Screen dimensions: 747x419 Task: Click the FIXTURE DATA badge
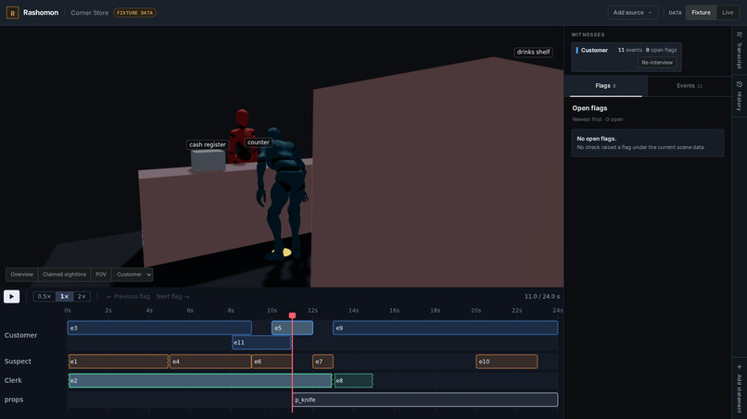click(134, 13)
